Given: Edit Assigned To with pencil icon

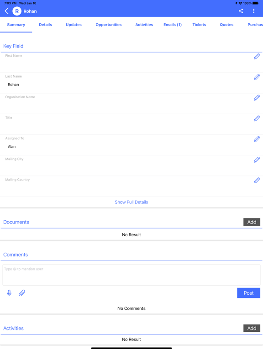Looking at the screenshot, I should pos(257,139).
